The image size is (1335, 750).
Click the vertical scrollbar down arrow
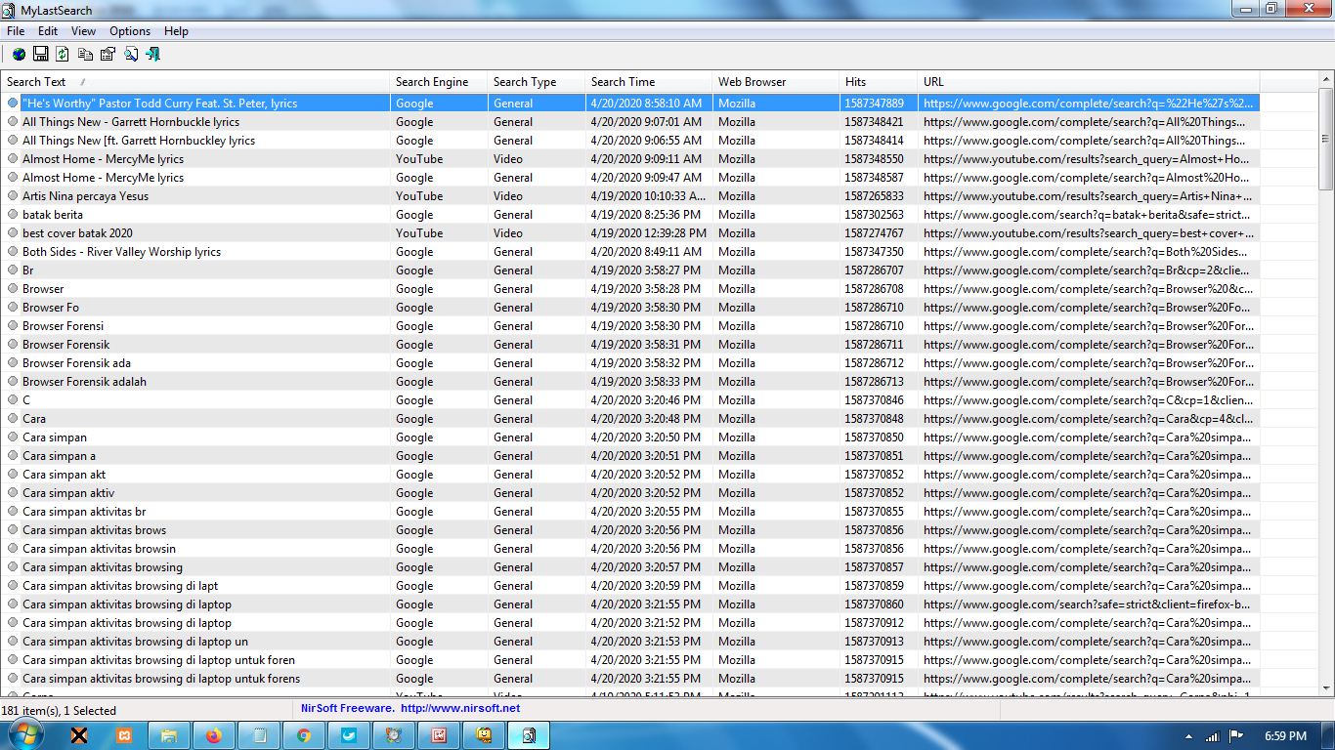click(x=1325, y=688)
